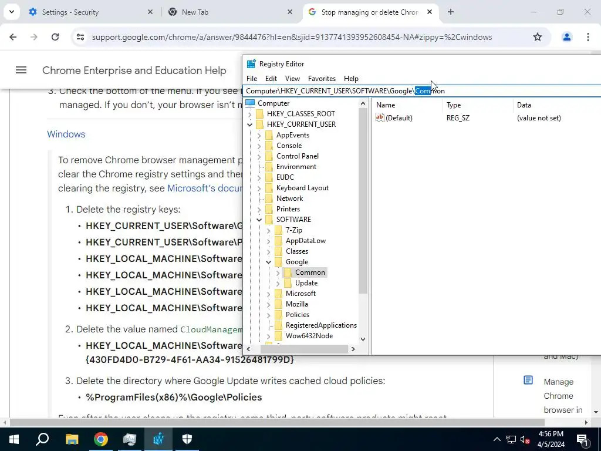Viewport: 601px width, 451px height.
Task: Open the hamburger menu on the Help page
Action: (x=21, y=70)
